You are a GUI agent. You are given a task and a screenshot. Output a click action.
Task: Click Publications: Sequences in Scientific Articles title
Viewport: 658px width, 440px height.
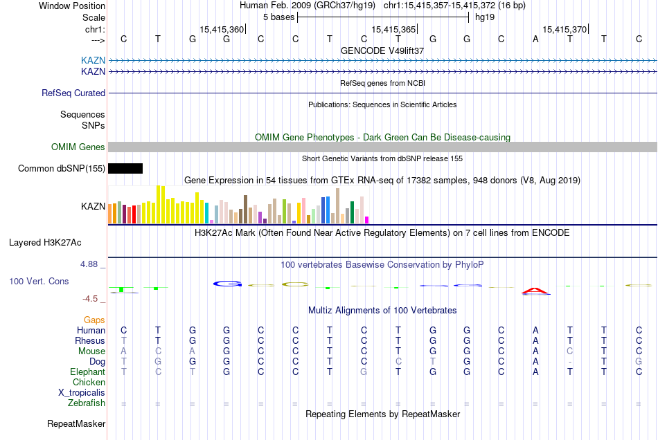(382, 104)
